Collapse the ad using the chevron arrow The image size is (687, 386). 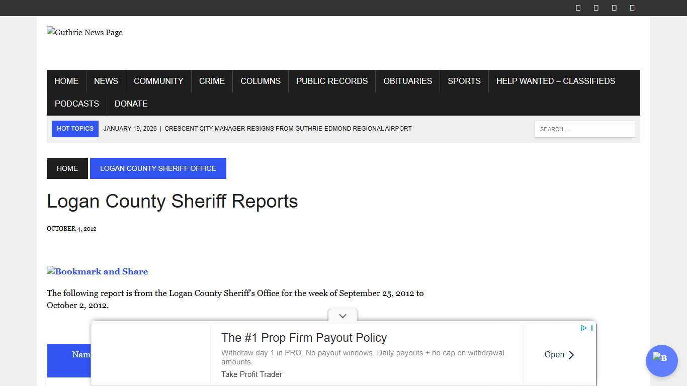342,316
